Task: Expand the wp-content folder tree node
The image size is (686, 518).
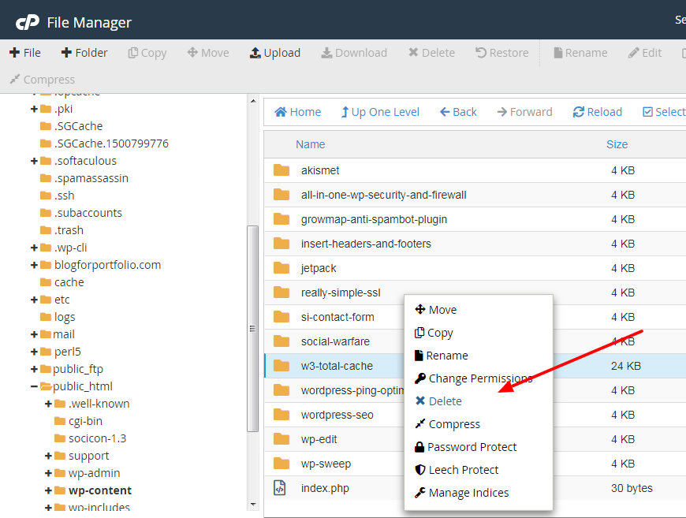Action: [x=49, y=491]
